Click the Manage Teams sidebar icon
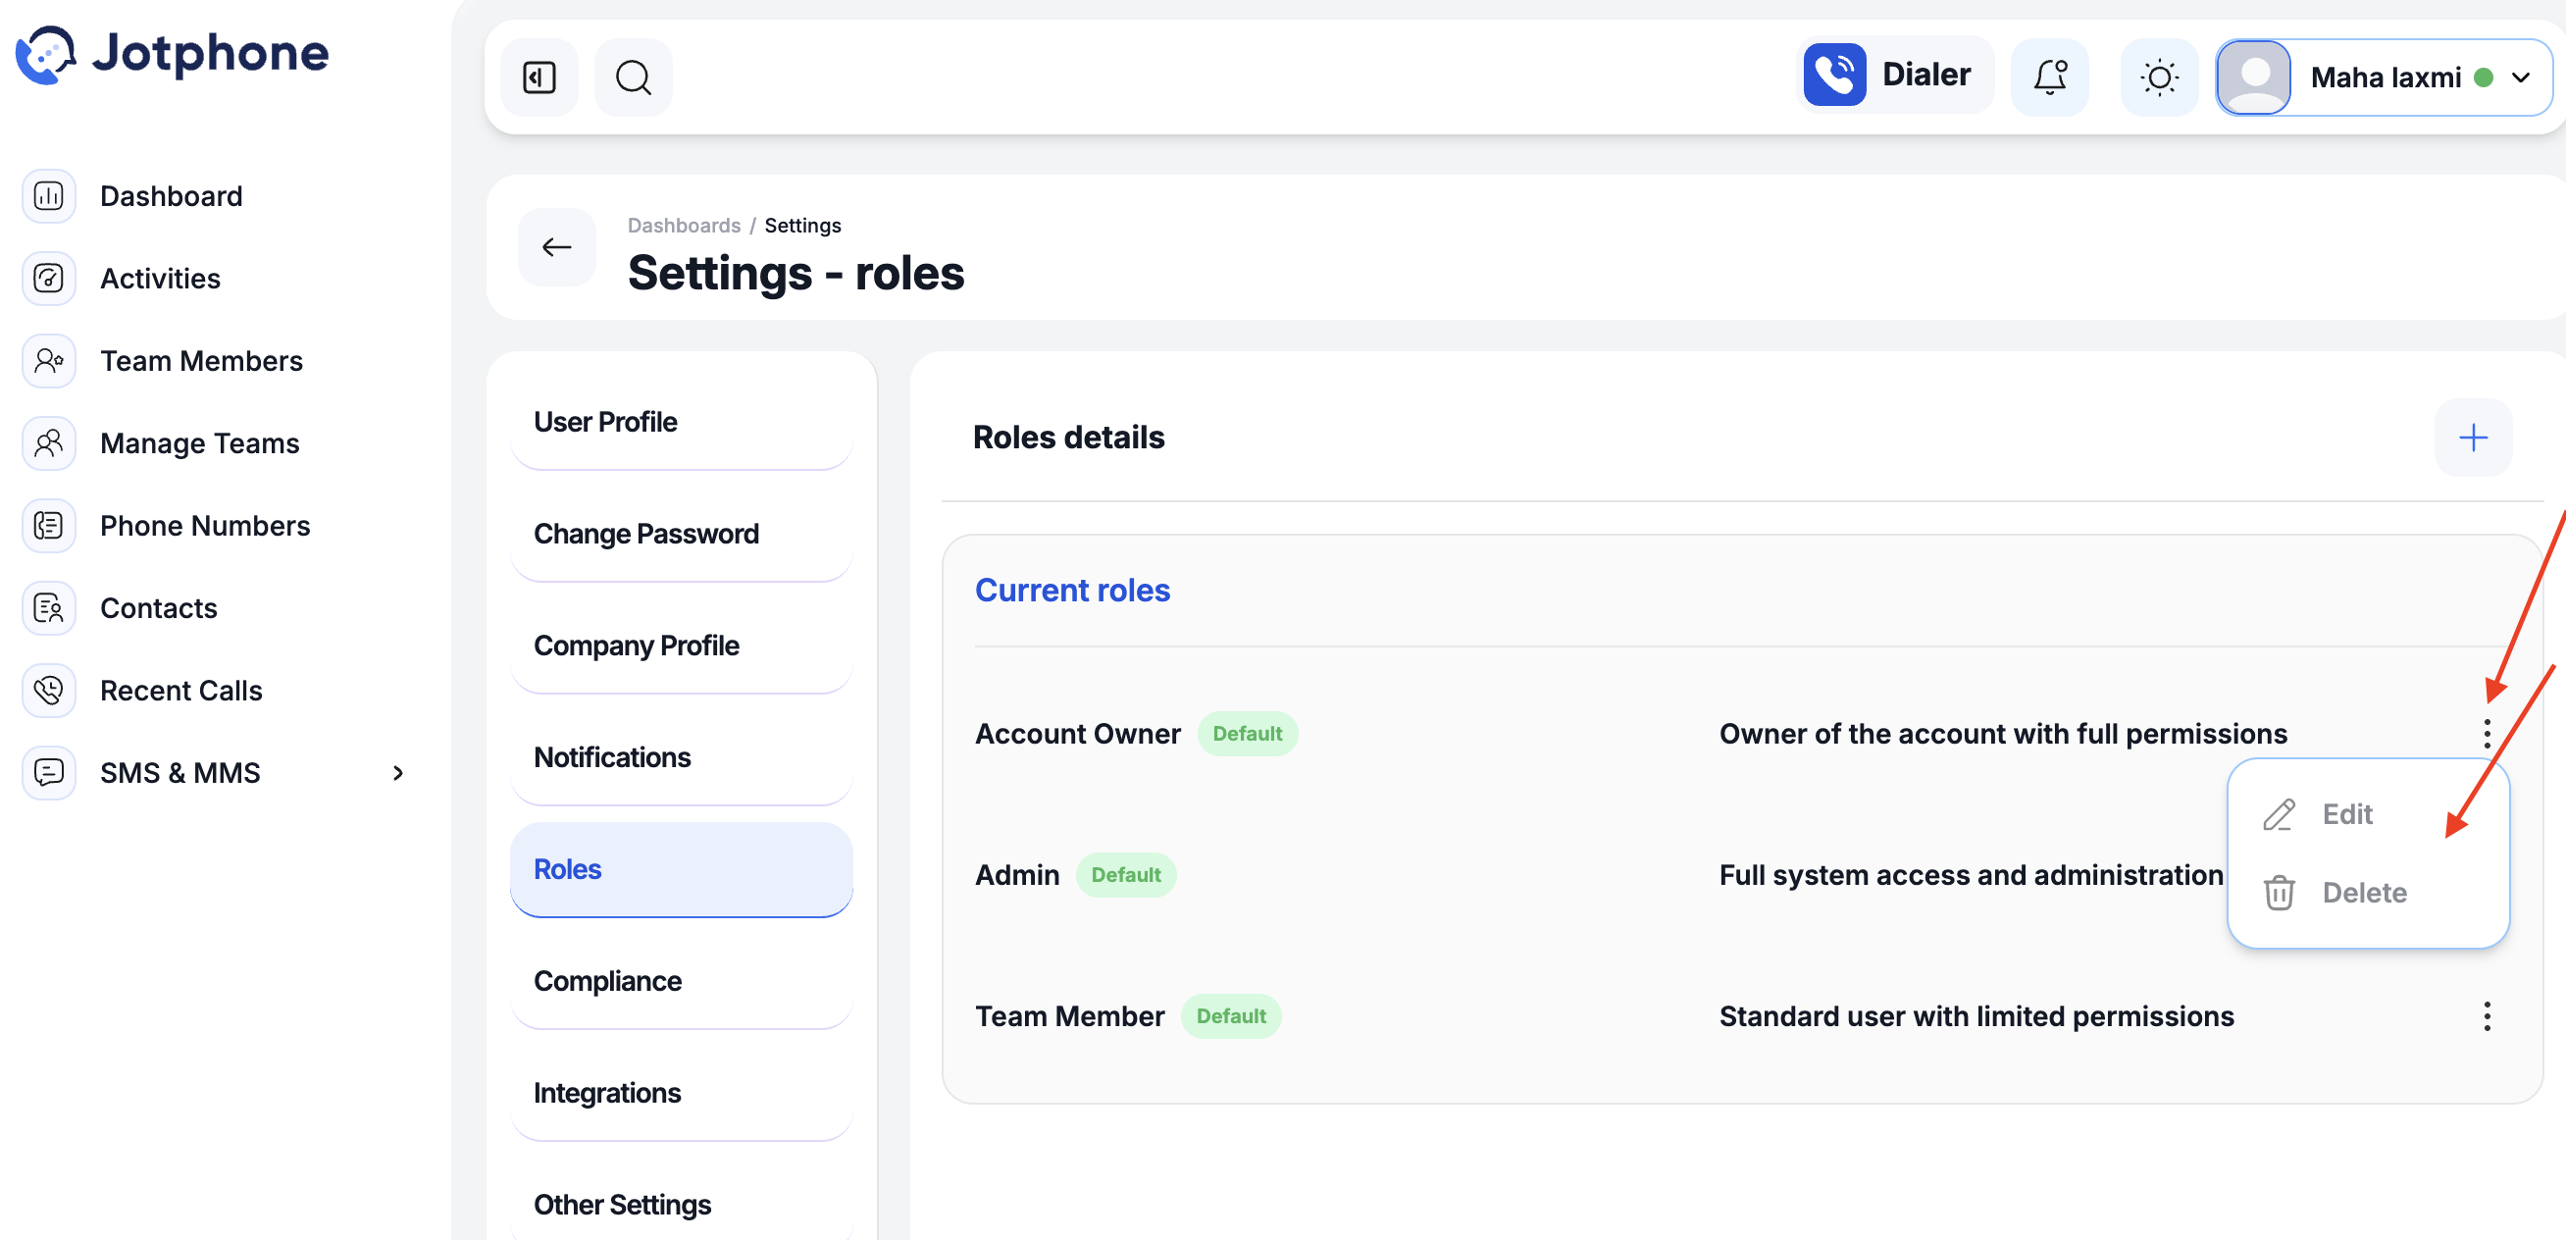The image size is (2566, 1240). [x=49, y=443]
